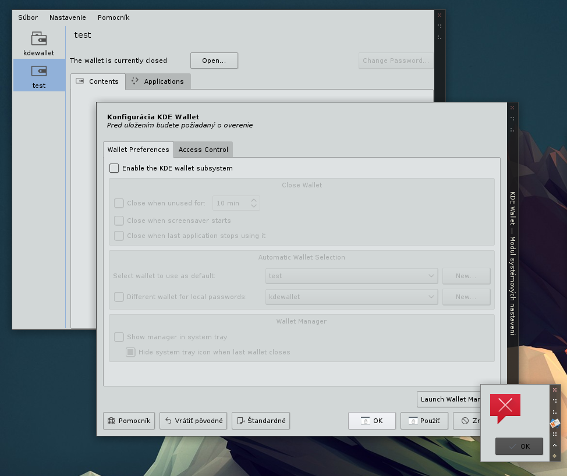Screen dimensions: 567x476
Task: Switch to the Applications tab
Action: pos(158,81)
